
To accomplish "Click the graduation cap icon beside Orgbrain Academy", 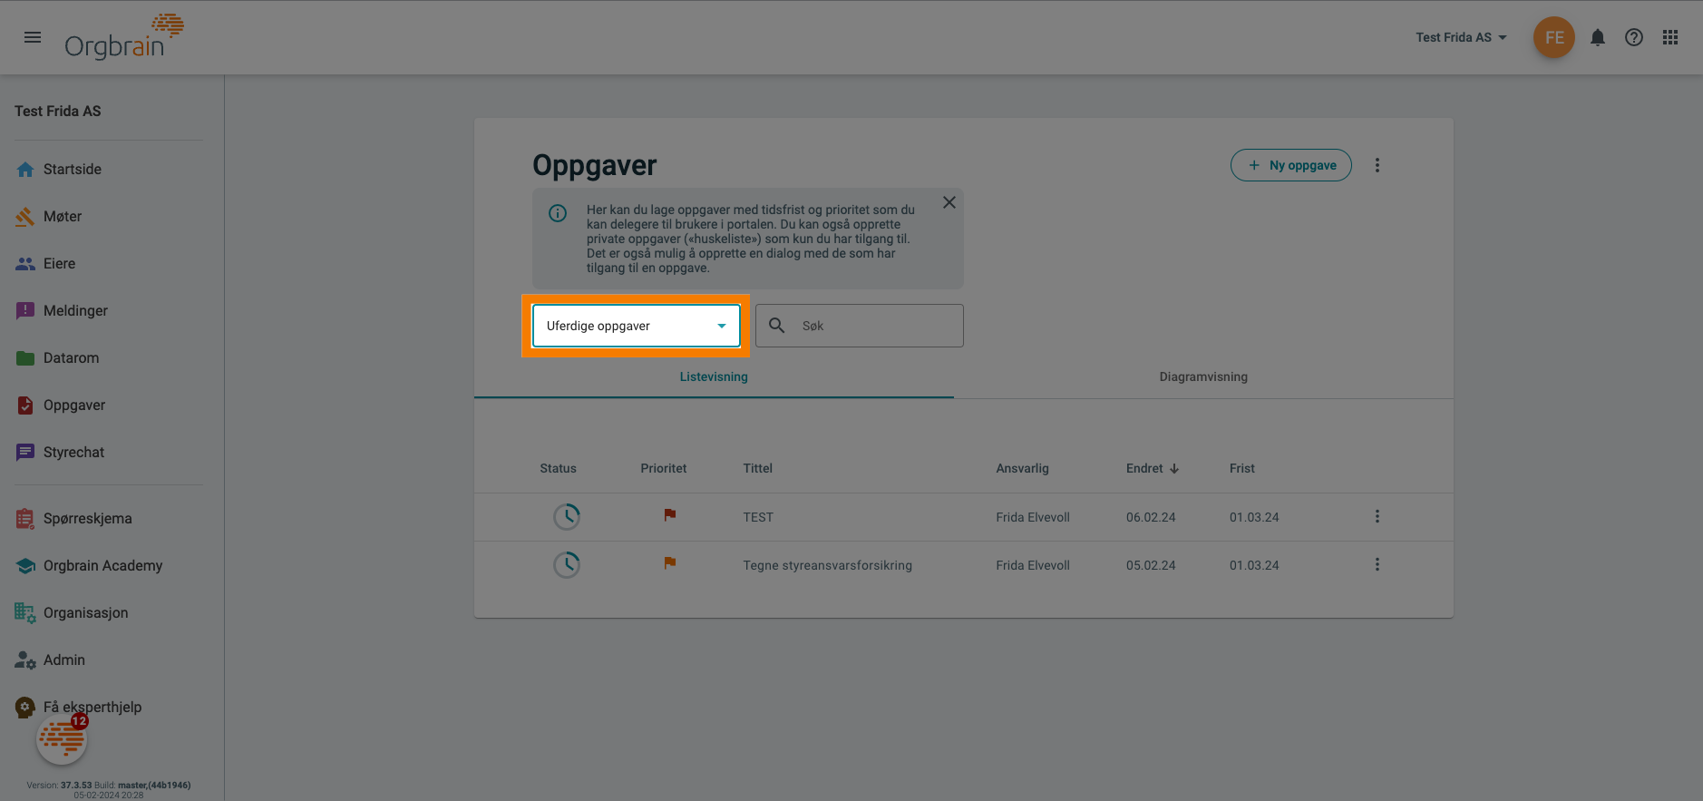I will pyautogui.click(x=25, y=566).
